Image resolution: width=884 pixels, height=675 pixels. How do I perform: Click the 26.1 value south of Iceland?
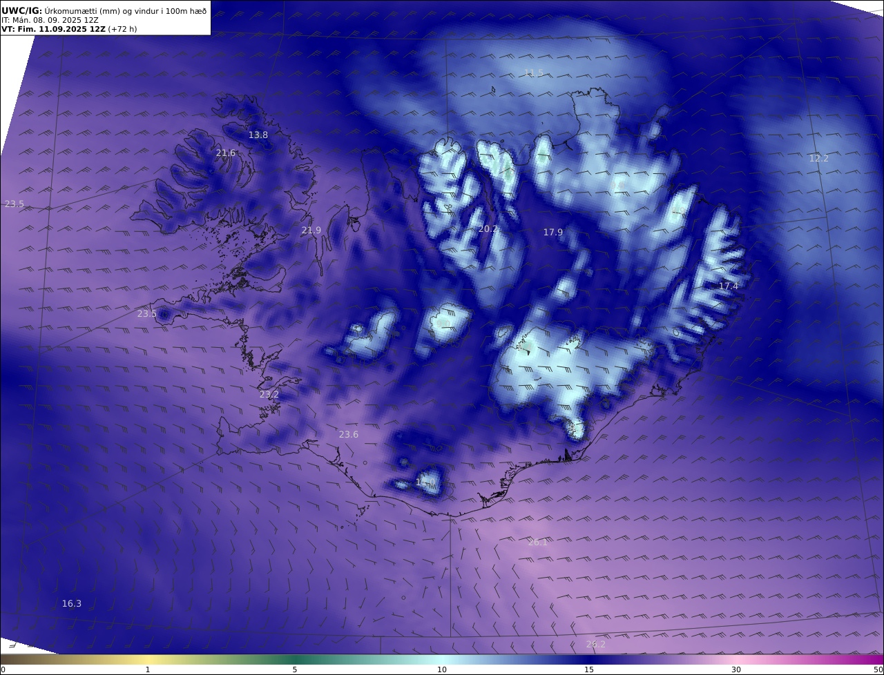(538, 542)
